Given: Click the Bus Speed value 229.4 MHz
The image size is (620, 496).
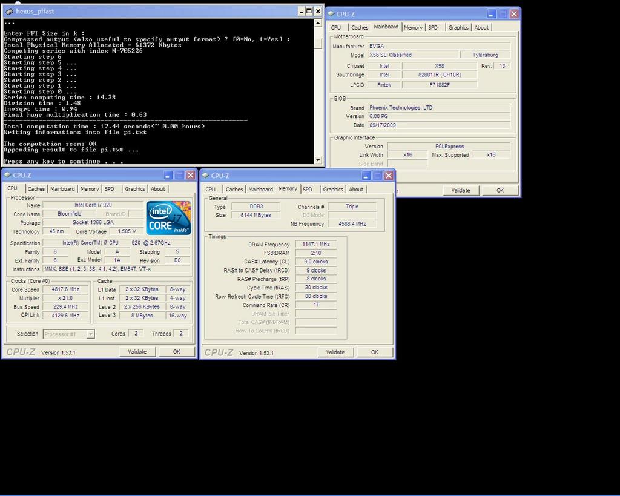Looking at the screenshot, I should pyautogui.click(x=65, y=307).
